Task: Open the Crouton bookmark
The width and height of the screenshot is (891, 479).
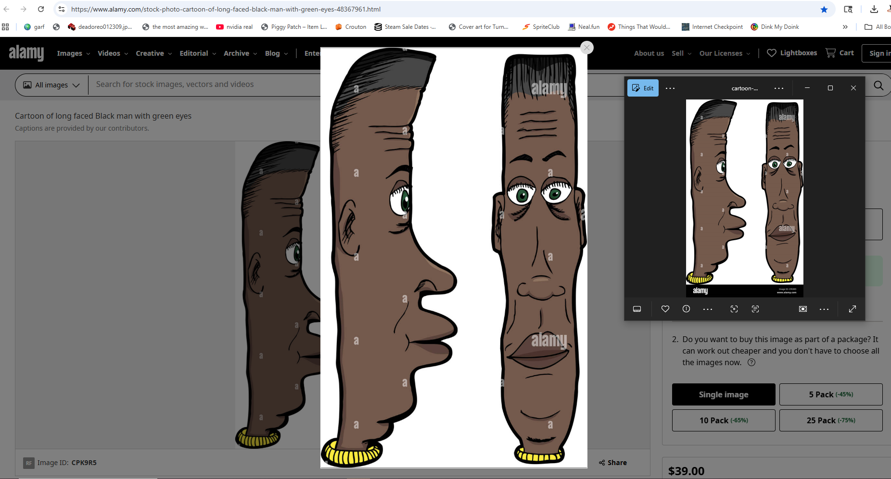Action: 351,27
